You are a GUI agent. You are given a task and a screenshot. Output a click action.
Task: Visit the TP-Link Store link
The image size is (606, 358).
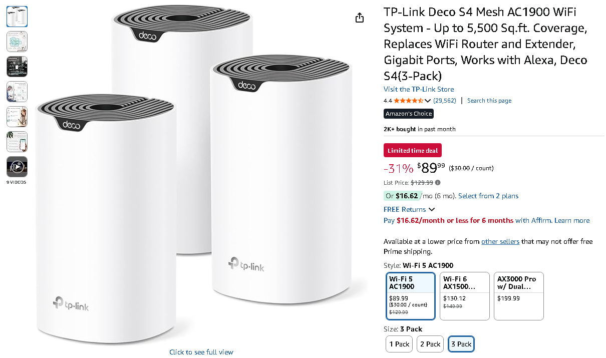click(419, 89)
